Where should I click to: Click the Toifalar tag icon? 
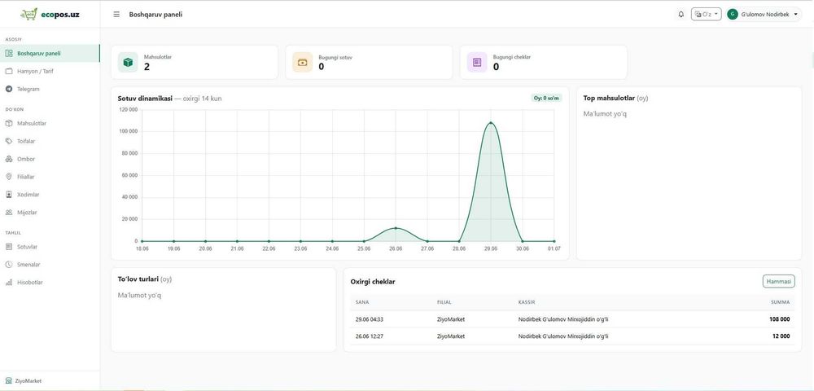click(9, 141)
